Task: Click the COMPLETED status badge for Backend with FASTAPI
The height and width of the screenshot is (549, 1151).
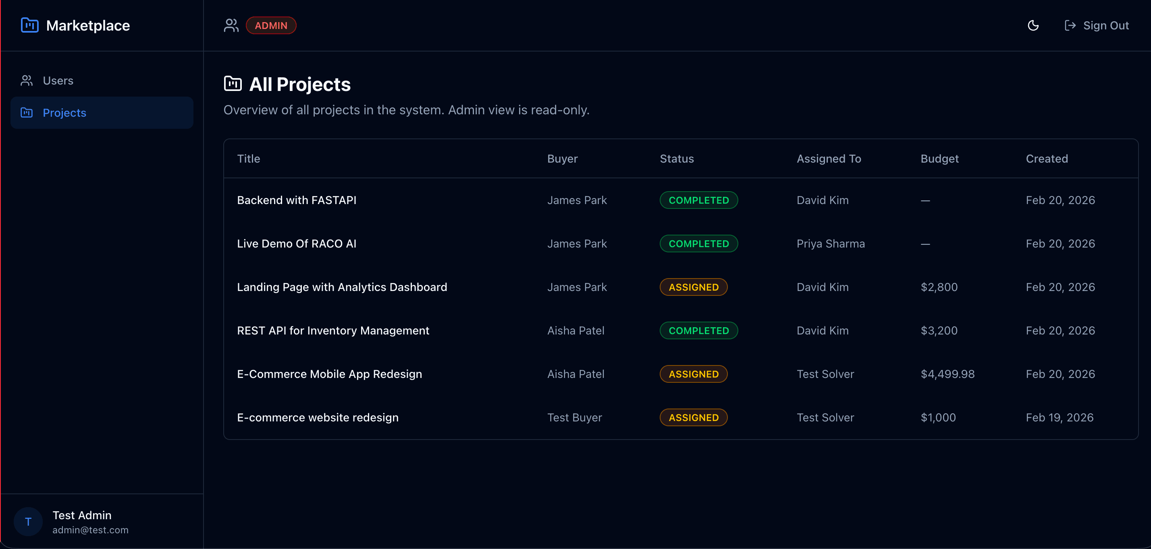Action: point(698,200)
